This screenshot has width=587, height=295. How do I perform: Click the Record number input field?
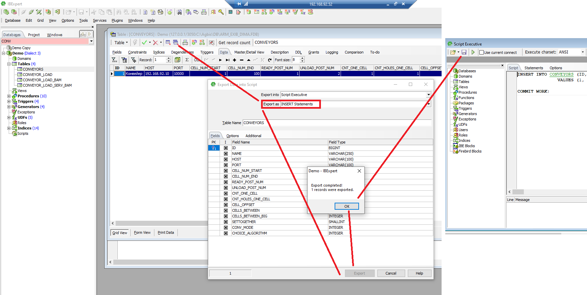(x=160, y=60)
